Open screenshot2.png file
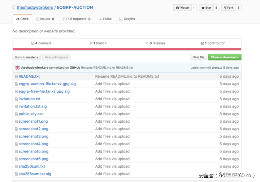This screenshot has height=182, width=260. pyautogui.click(x=34, y=129)
